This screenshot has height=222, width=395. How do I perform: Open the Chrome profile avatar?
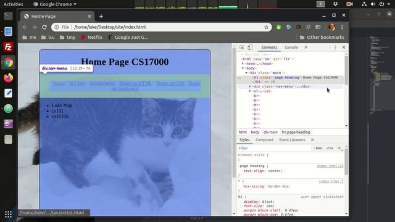coord(332,27)
